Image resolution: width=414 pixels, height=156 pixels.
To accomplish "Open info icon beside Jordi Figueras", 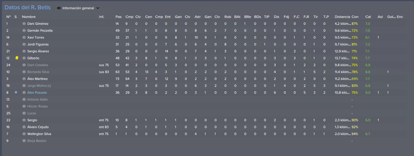I will point(24,44).
